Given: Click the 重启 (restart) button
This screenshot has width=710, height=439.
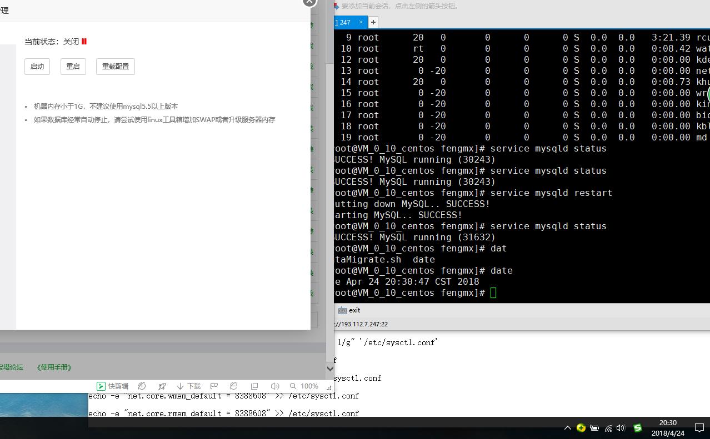Looking at the screenshot, I should [73, 67].
